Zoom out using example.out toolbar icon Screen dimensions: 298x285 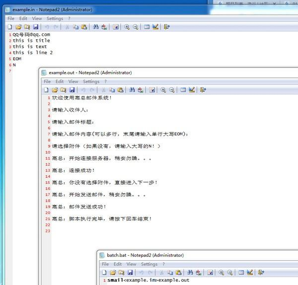click(x=172, y=90)
